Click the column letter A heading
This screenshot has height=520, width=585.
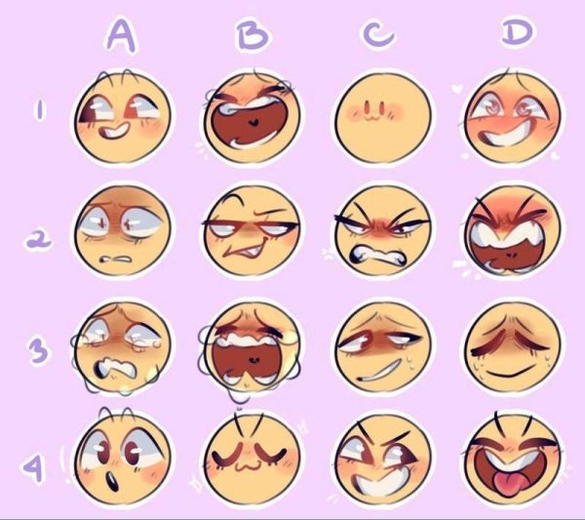pos(122,35)
